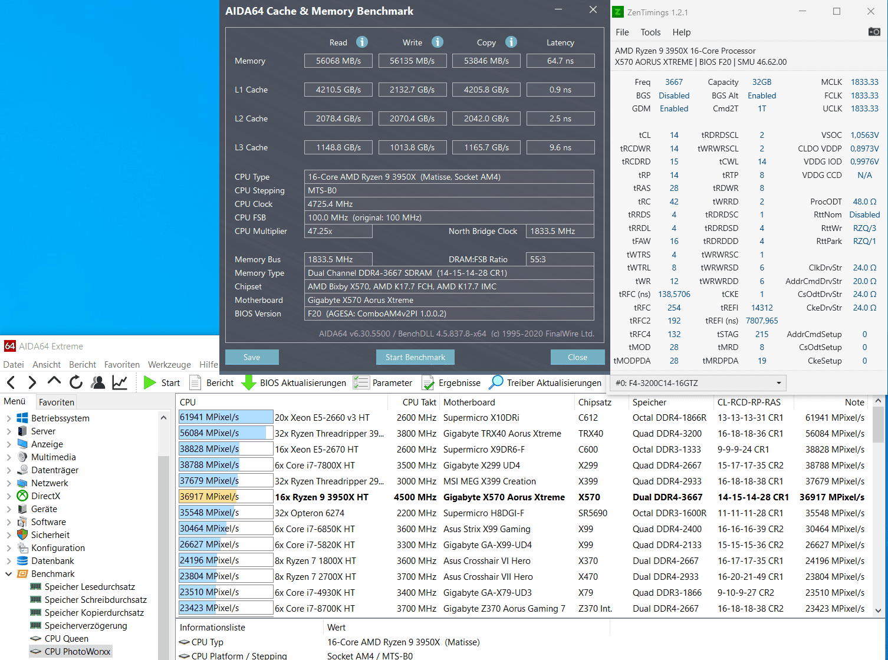Select the Sicherheit tree item
Image resolution: width=888 pixels, height=660 pixels.
pos(50,535)
